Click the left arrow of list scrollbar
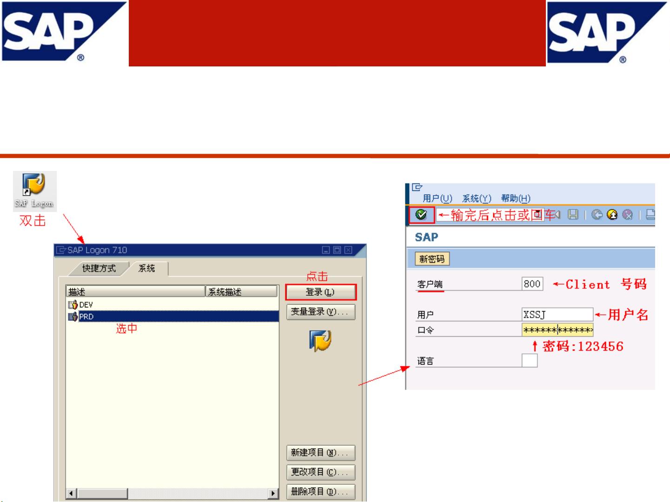This screenshot has height=502, width=670. click(72, 493)
